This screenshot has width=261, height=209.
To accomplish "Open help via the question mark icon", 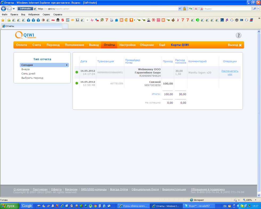I will point(238,35).
